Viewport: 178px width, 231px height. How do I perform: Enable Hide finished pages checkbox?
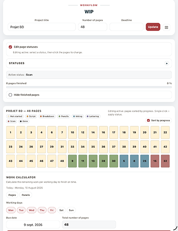pos(10,95)
